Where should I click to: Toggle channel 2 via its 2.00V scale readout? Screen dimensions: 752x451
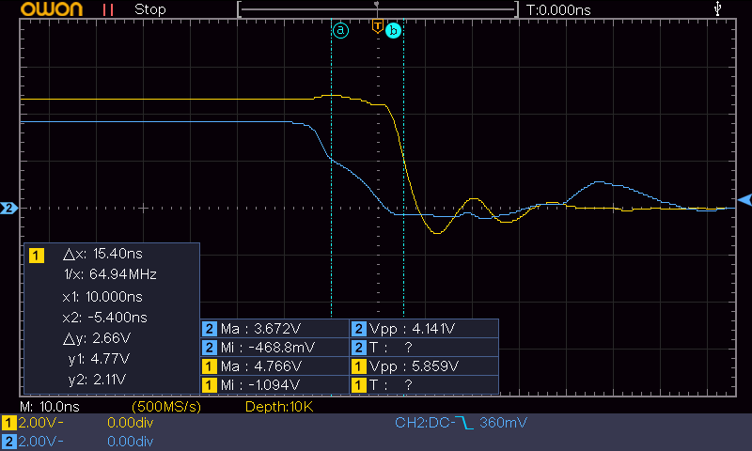coord(36,441)
